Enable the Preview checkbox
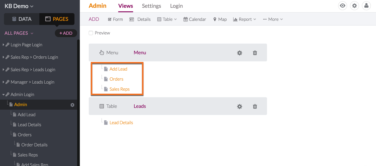376x166 pixels. point(91,33)
